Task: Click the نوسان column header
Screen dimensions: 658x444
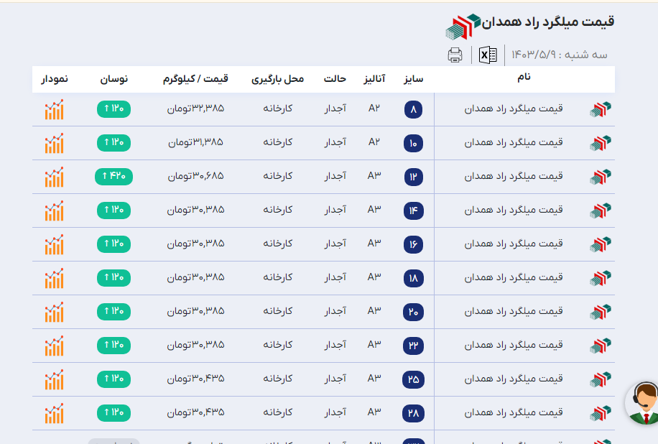Action: tap(113, 78)
